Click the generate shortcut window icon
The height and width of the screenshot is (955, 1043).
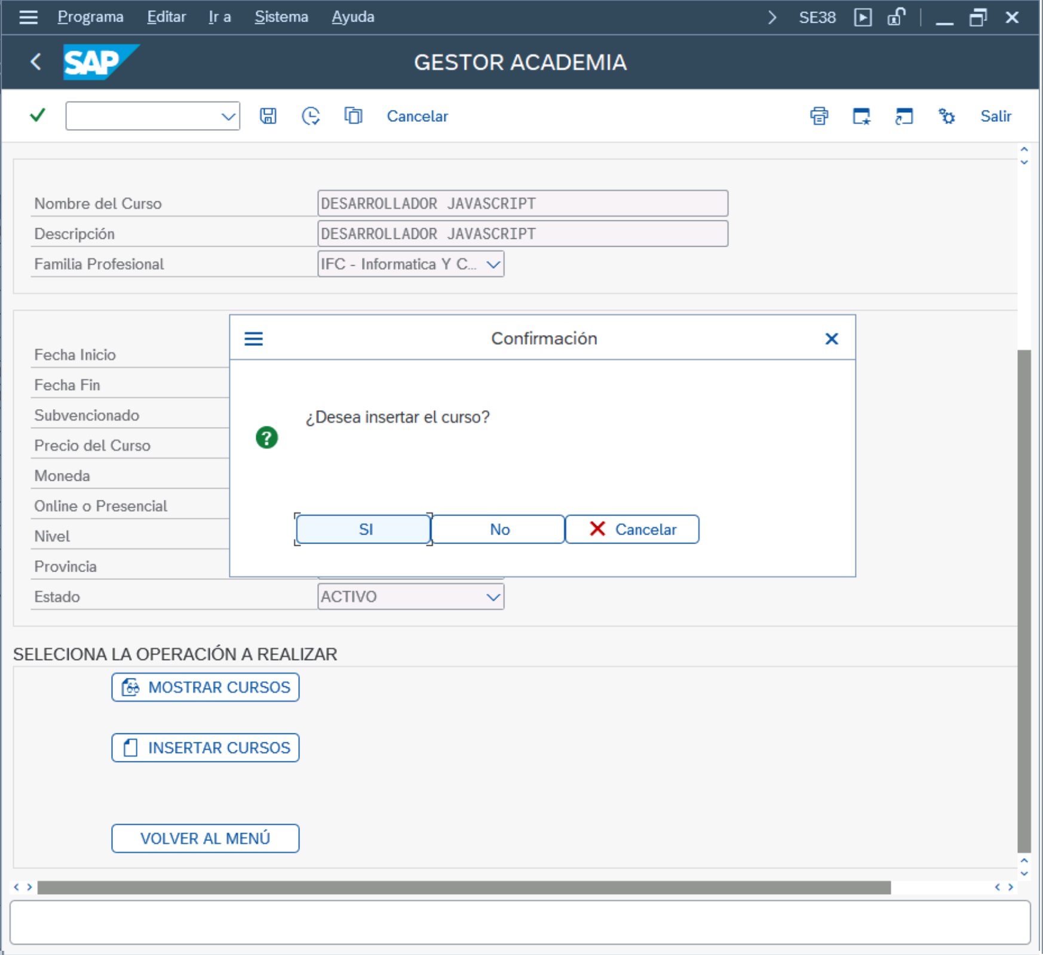(x=904, y=116)
